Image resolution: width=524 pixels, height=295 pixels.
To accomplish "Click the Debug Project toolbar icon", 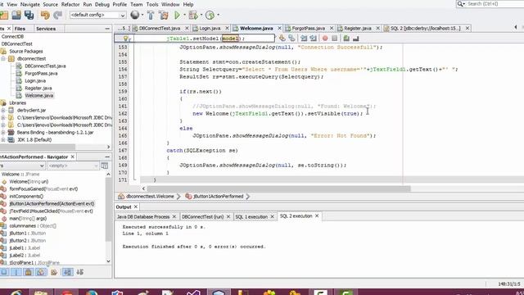I will [193, 15].
